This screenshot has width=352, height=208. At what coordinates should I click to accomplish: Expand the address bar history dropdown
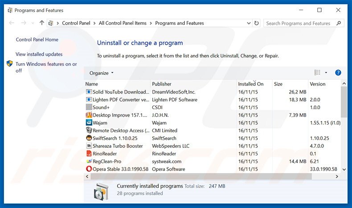tap(249, 23)
